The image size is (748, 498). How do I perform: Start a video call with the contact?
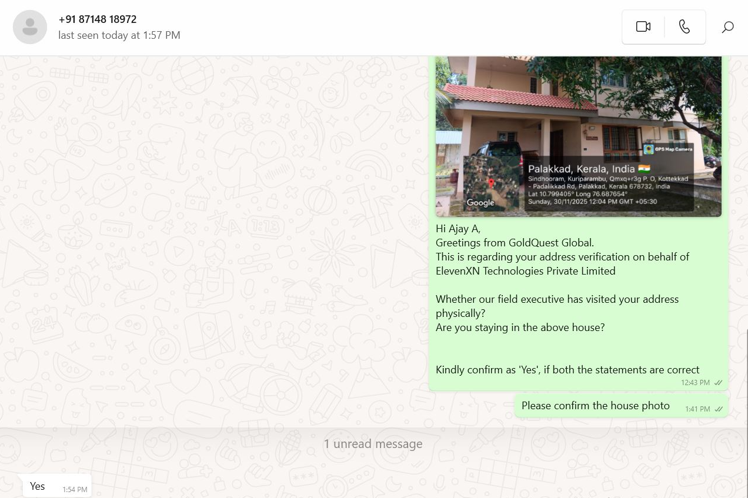point(643,26)
